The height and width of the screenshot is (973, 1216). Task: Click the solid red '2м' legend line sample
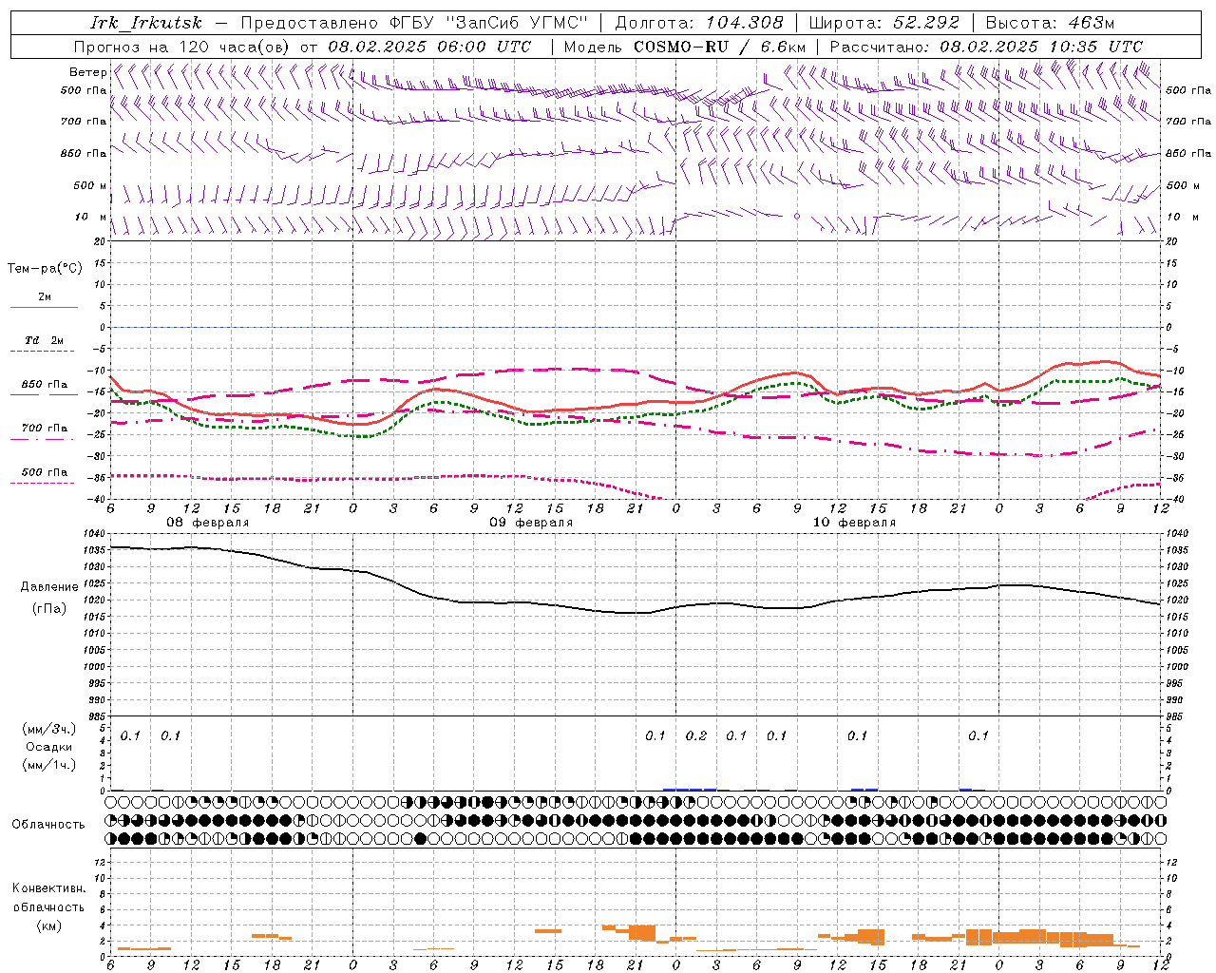pyautogui.click(x=44, y=308)
